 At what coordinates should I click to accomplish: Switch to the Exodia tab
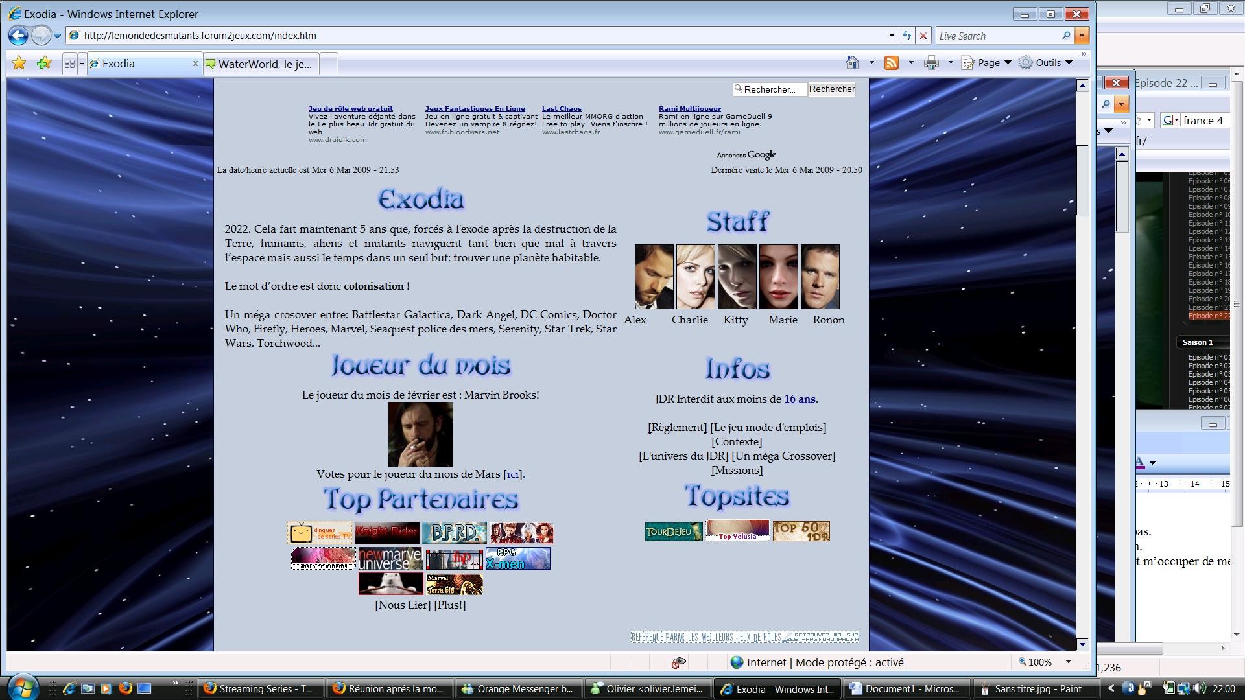tap(144, 64)
